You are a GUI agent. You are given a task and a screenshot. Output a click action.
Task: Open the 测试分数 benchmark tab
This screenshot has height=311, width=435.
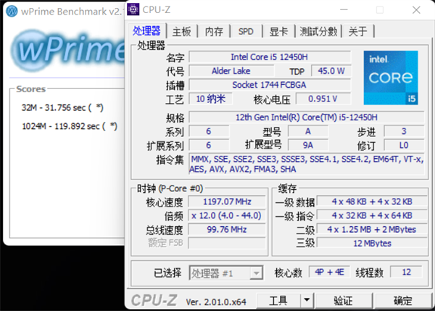[318, 31]
